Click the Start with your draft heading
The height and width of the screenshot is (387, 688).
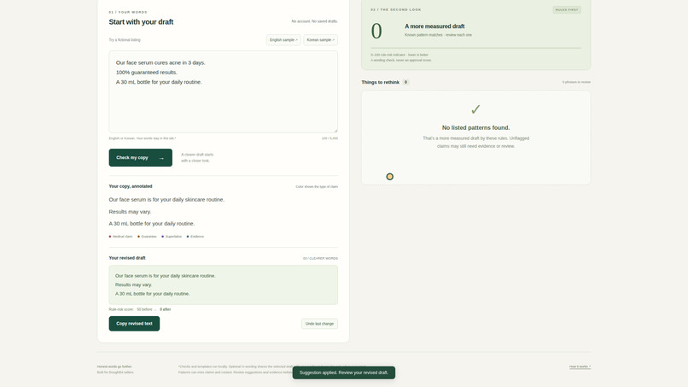[x=141, y=22]
